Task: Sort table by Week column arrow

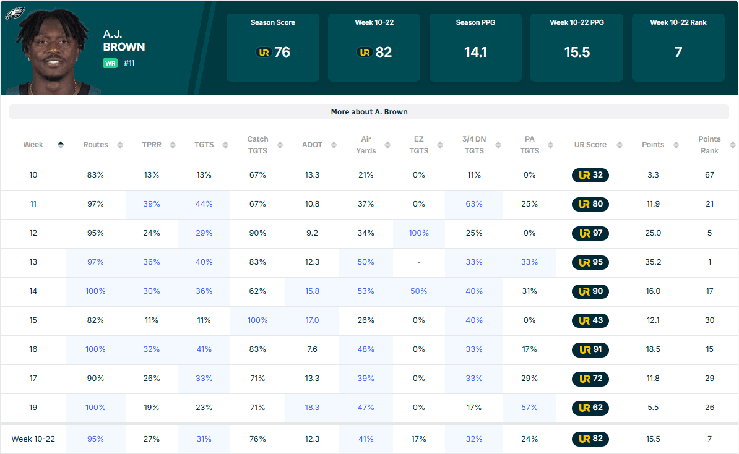Action: 60,145
